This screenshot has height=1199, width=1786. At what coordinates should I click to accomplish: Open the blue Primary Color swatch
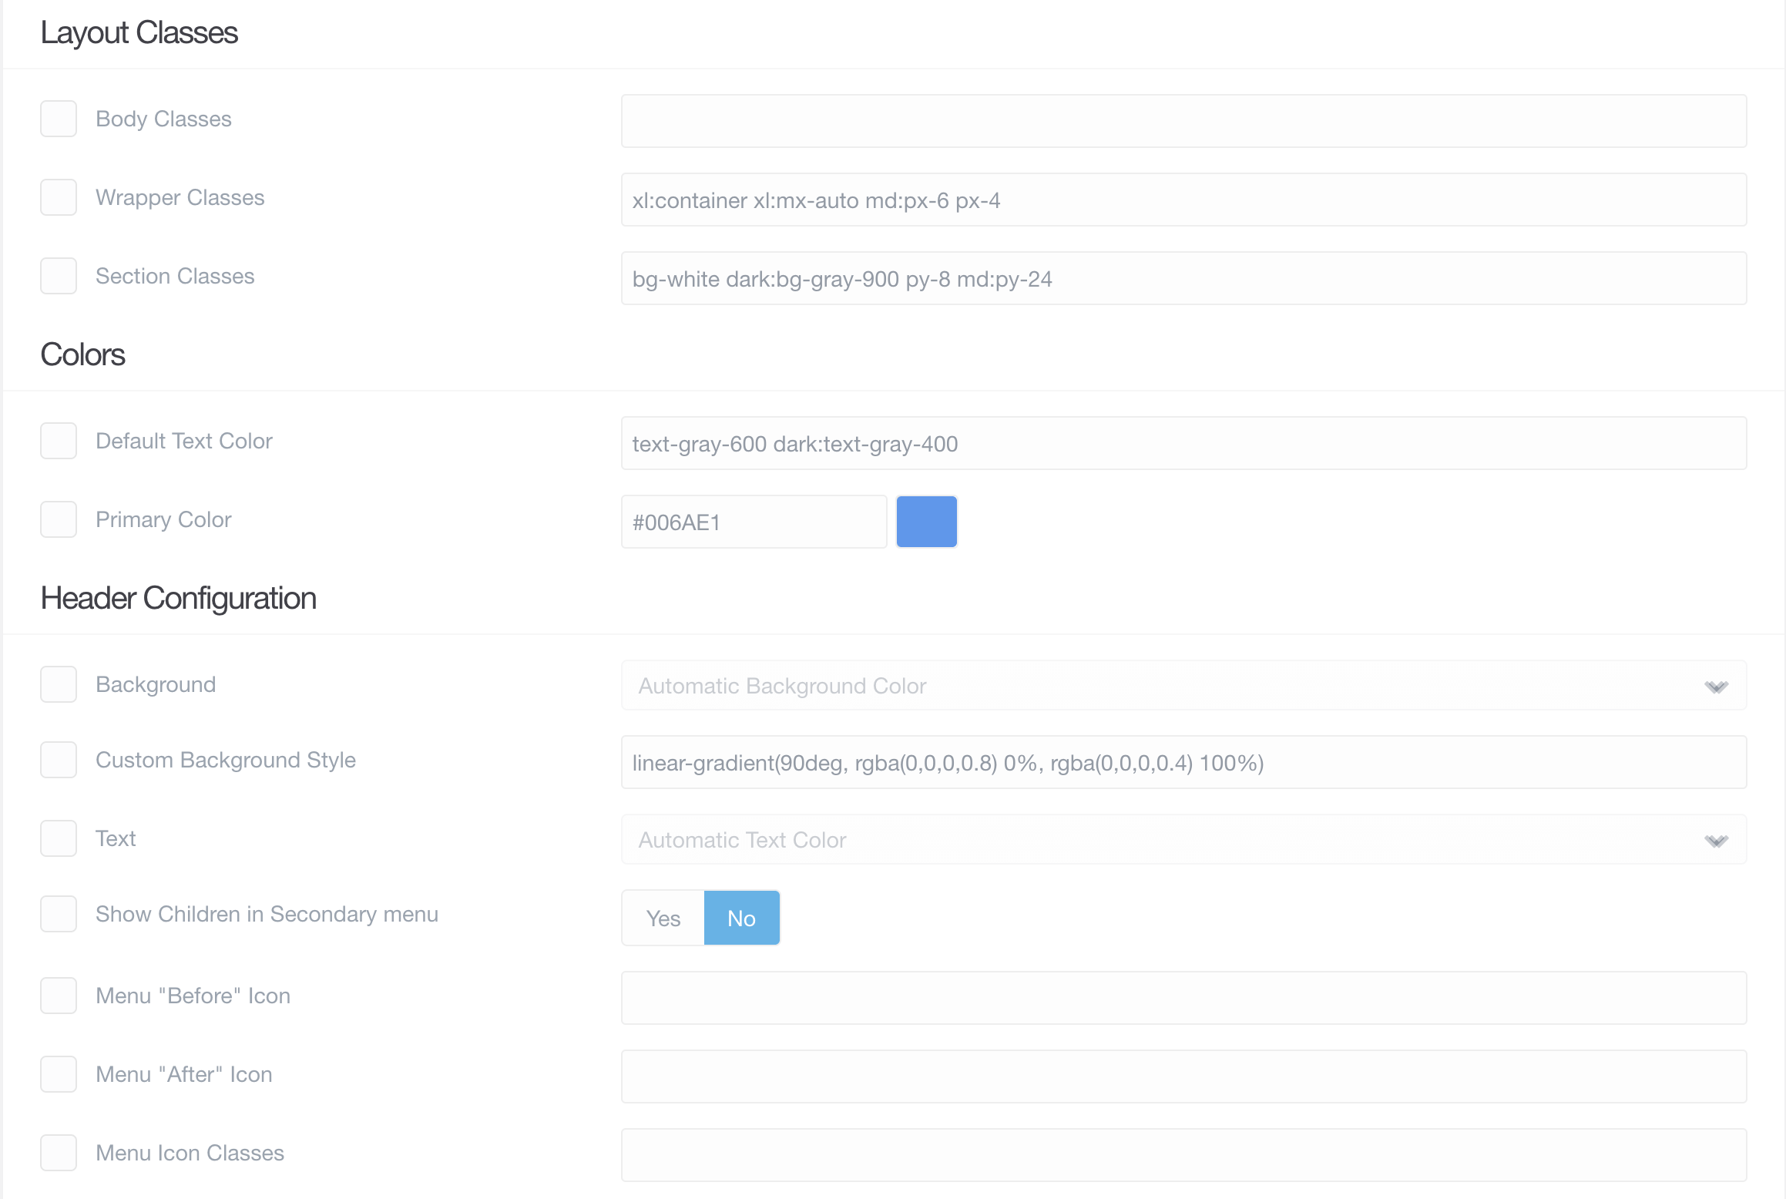point(927,522)
